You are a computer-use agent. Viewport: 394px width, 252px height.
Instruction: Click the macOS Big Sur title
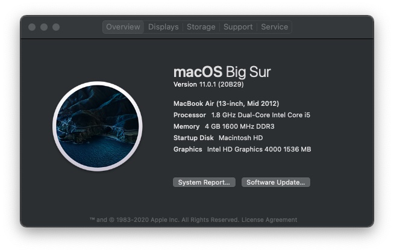pos(222,72)
